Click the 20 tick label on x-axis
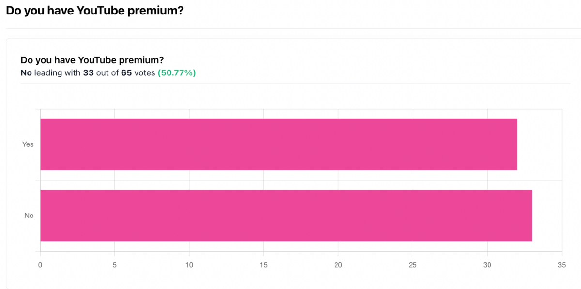Image resolution: width=581 pixels, height=289 pixels. click(x=338, y=265)
